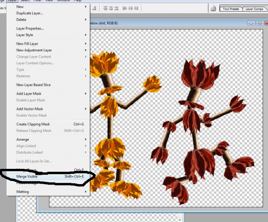
Task: Click Distribute bottom edges icon
Action: pos(117,8)
